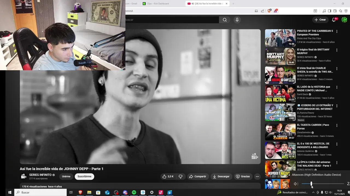Screen dimensions: 350x196
Task: Like the video with thumbs-up
Action: [x=168, y=176]
